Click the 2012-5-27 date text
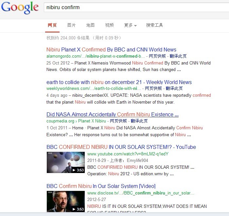 coord(97,199)
